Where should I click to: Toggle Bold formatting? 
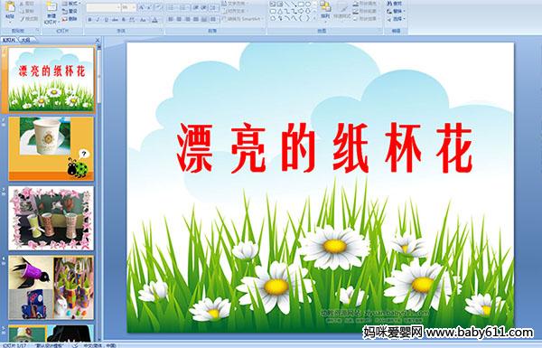89,20
